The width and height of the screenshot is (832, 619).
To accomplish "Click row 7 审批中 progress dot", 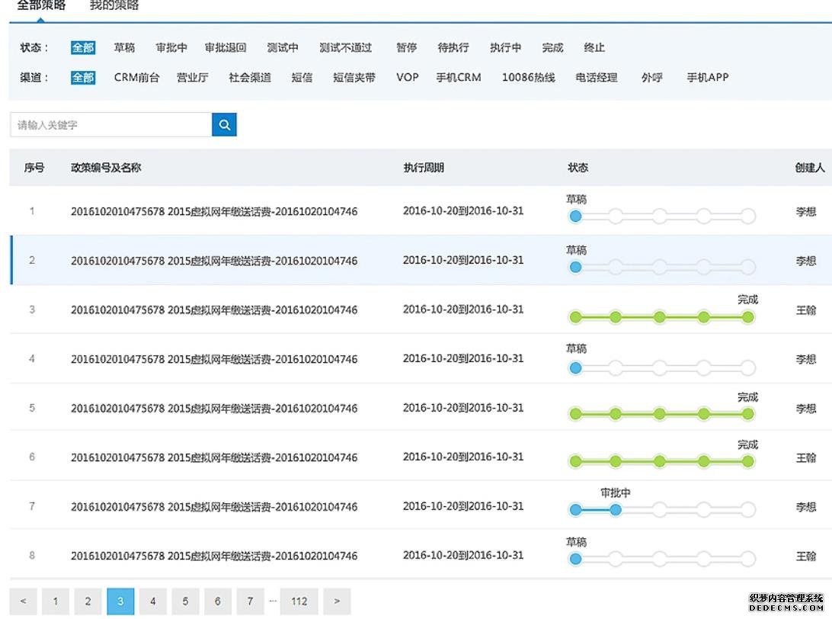I will [615, 510].
